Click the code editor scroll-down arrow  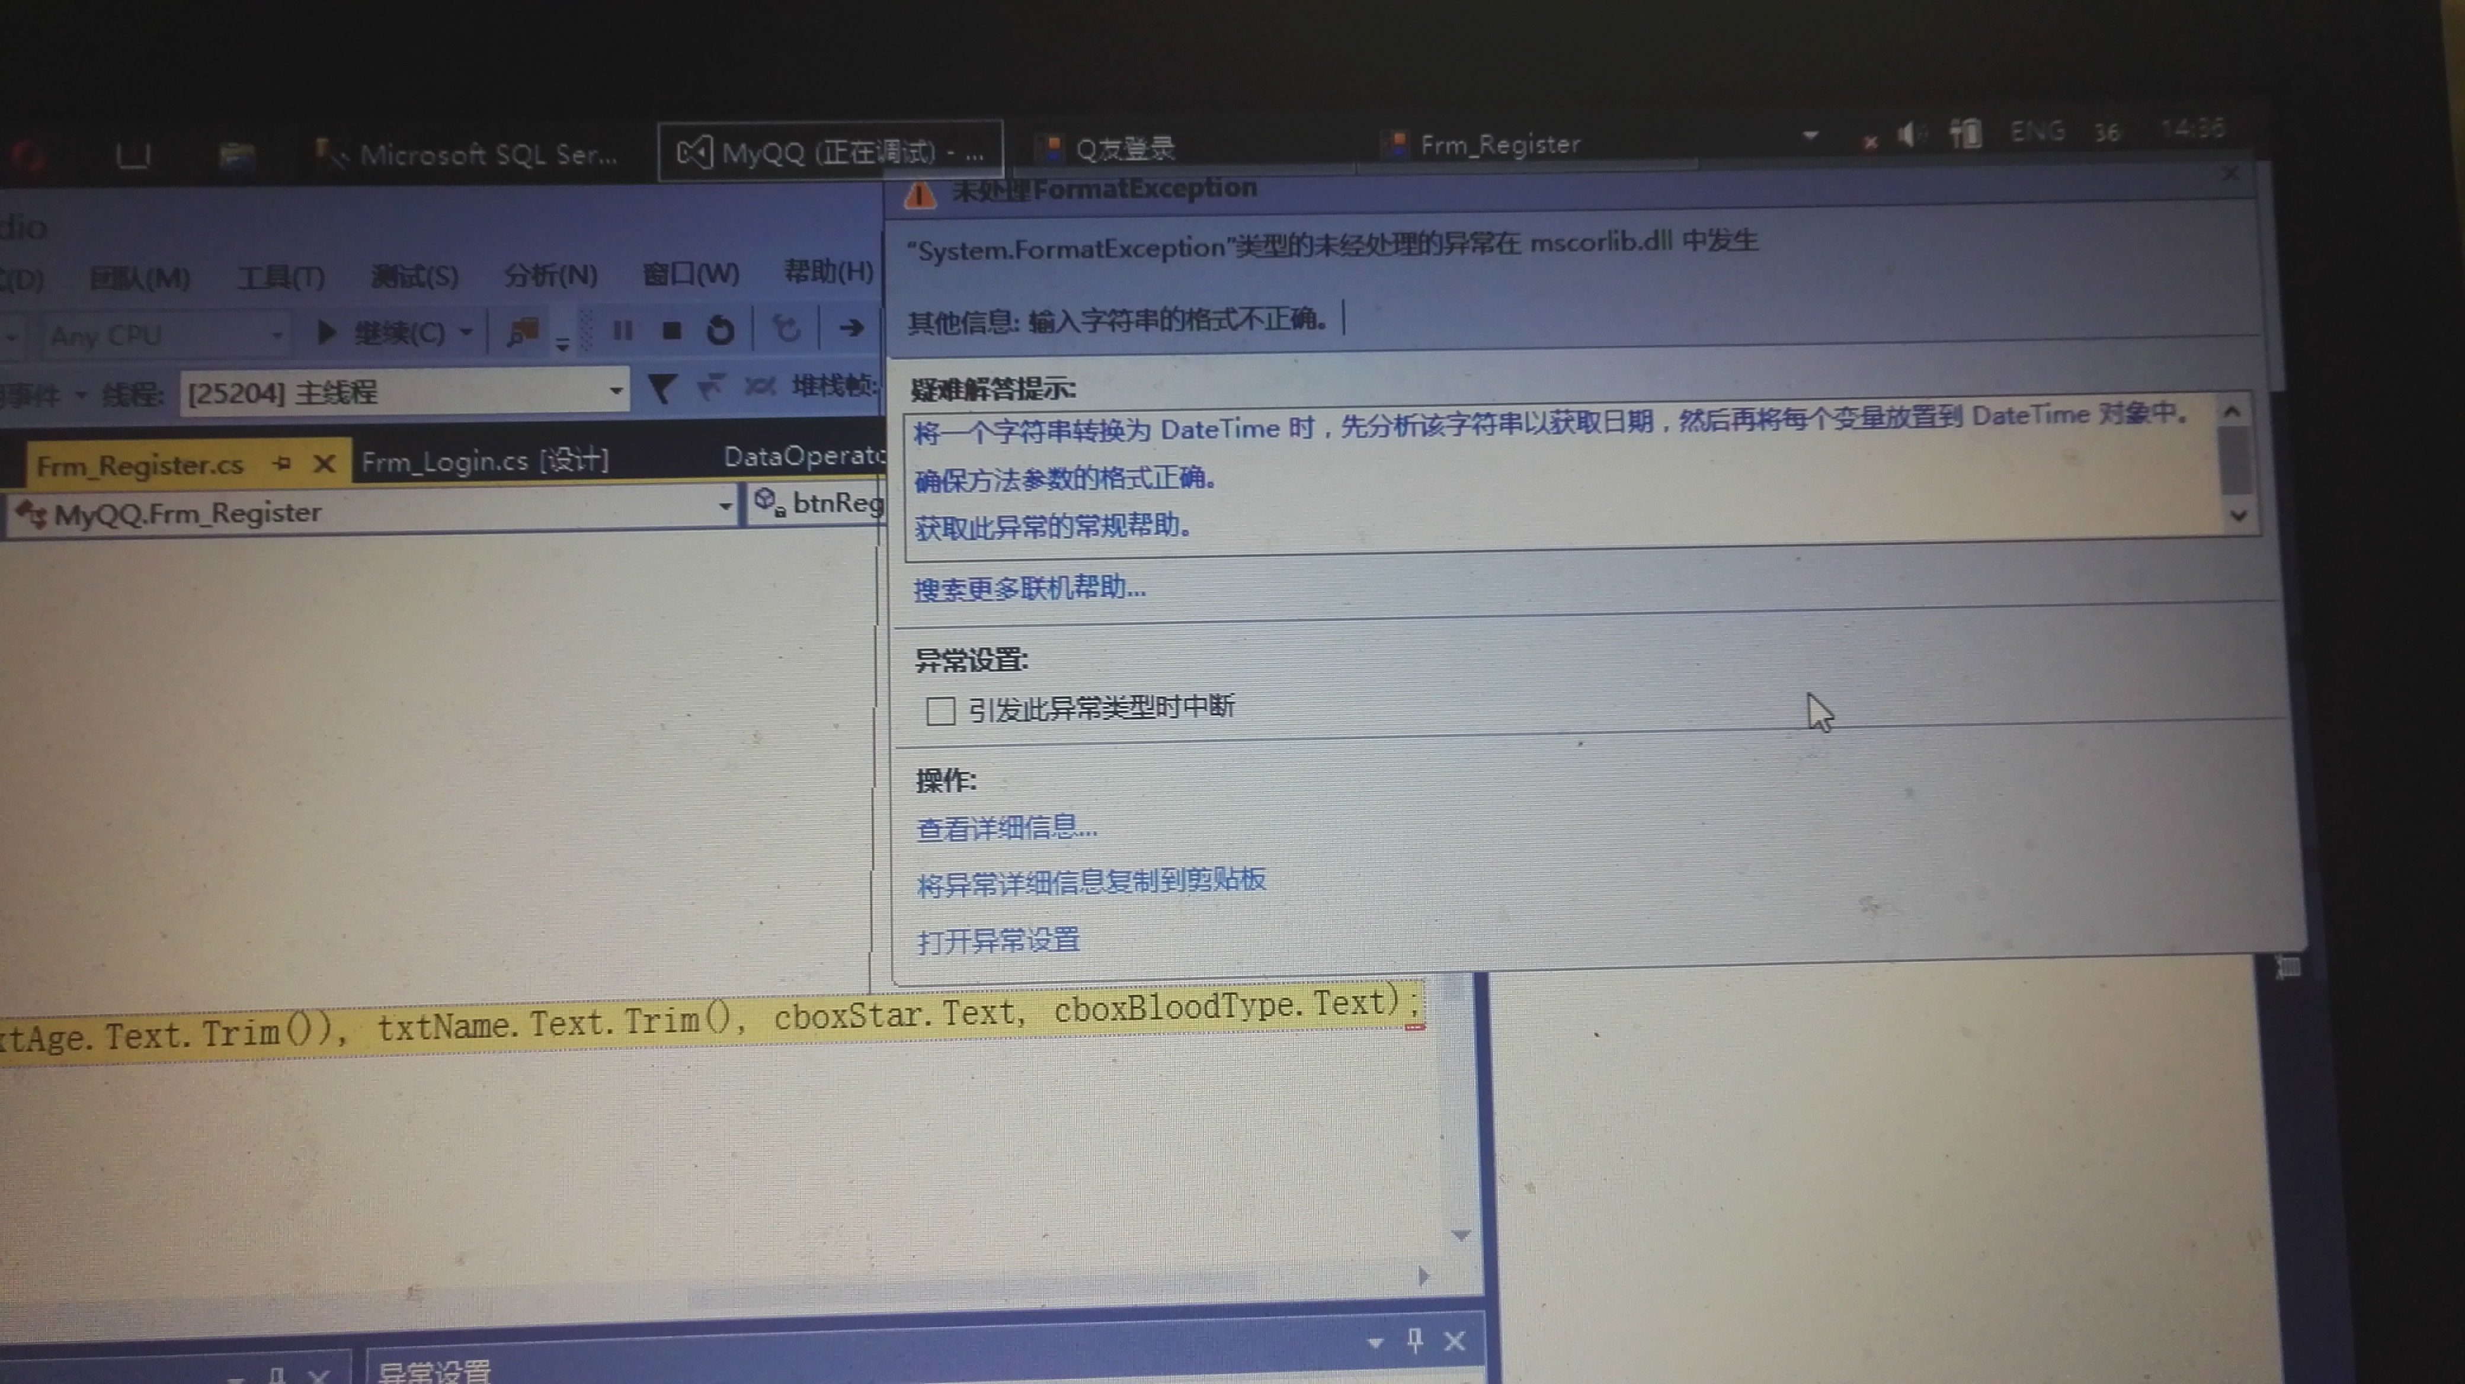1460,1235
